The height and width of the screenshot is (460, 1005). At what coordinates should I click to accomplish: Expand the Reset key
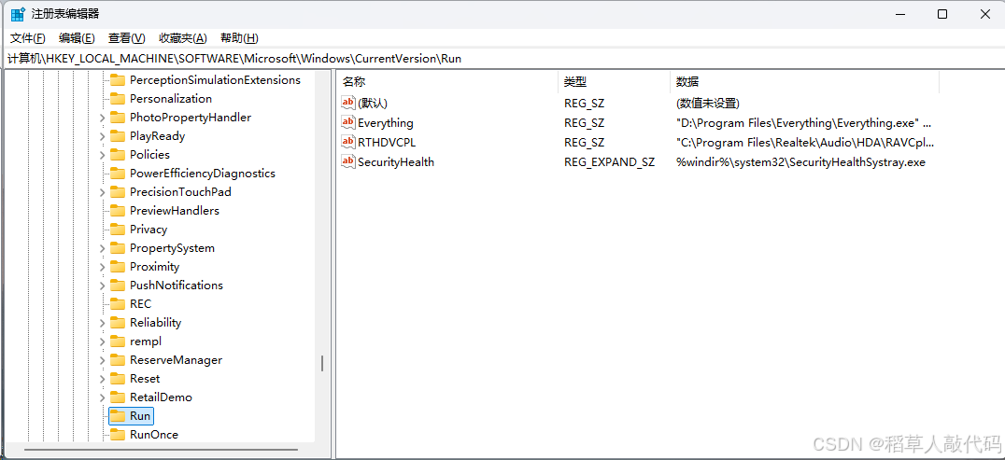click(102, 379)
